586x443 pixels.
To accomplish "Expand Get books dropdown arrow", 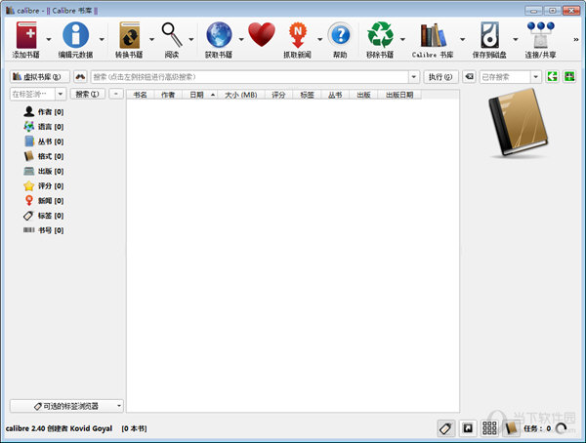I will [241, 39].
